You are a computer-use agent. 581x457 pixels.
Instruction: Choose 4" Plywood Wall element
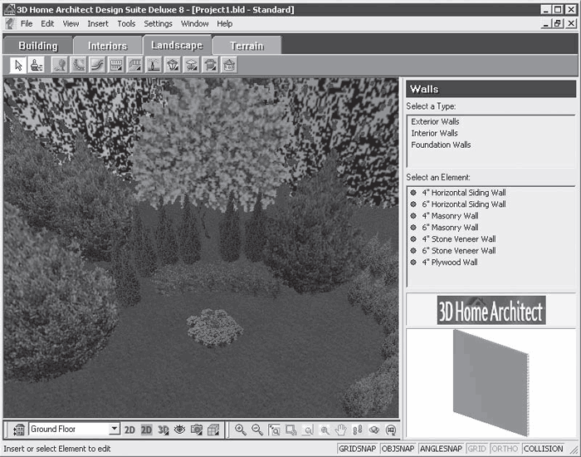click(x=444, y=263)
